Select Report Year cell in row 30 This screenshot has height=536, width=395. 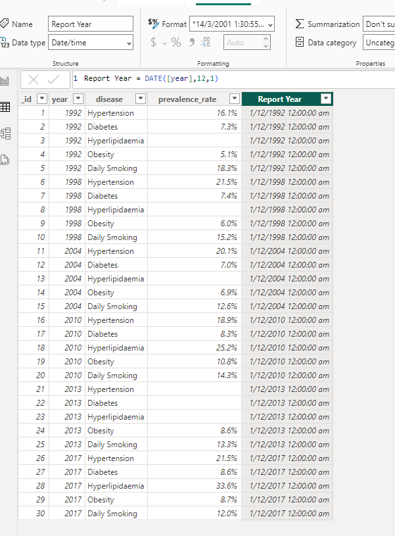click(287, 514)
